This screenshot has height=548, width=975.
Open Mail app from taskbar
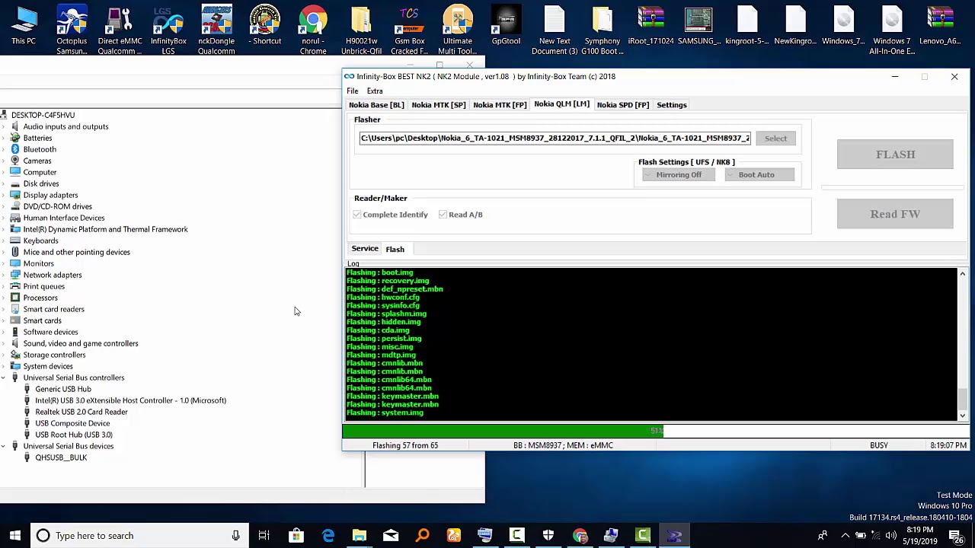[x=390, y=535]
